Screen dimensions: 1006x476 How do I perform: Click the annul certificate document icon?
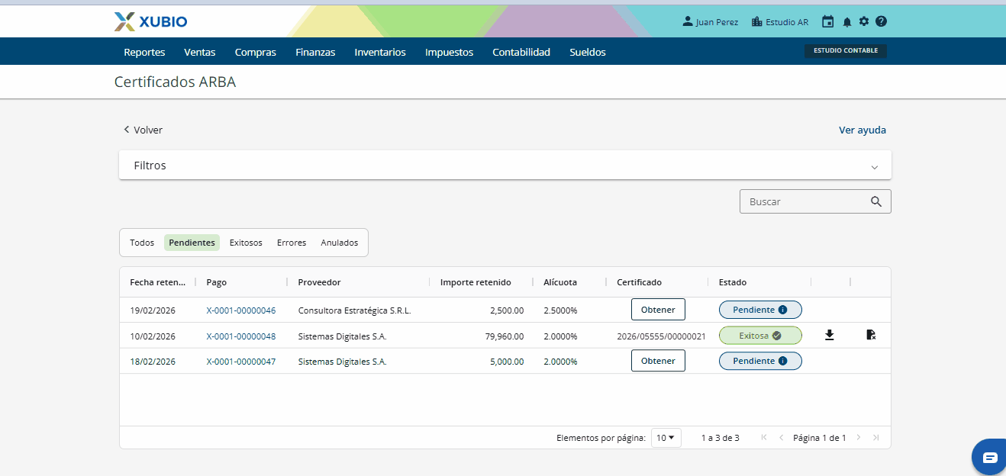[871, 335]
